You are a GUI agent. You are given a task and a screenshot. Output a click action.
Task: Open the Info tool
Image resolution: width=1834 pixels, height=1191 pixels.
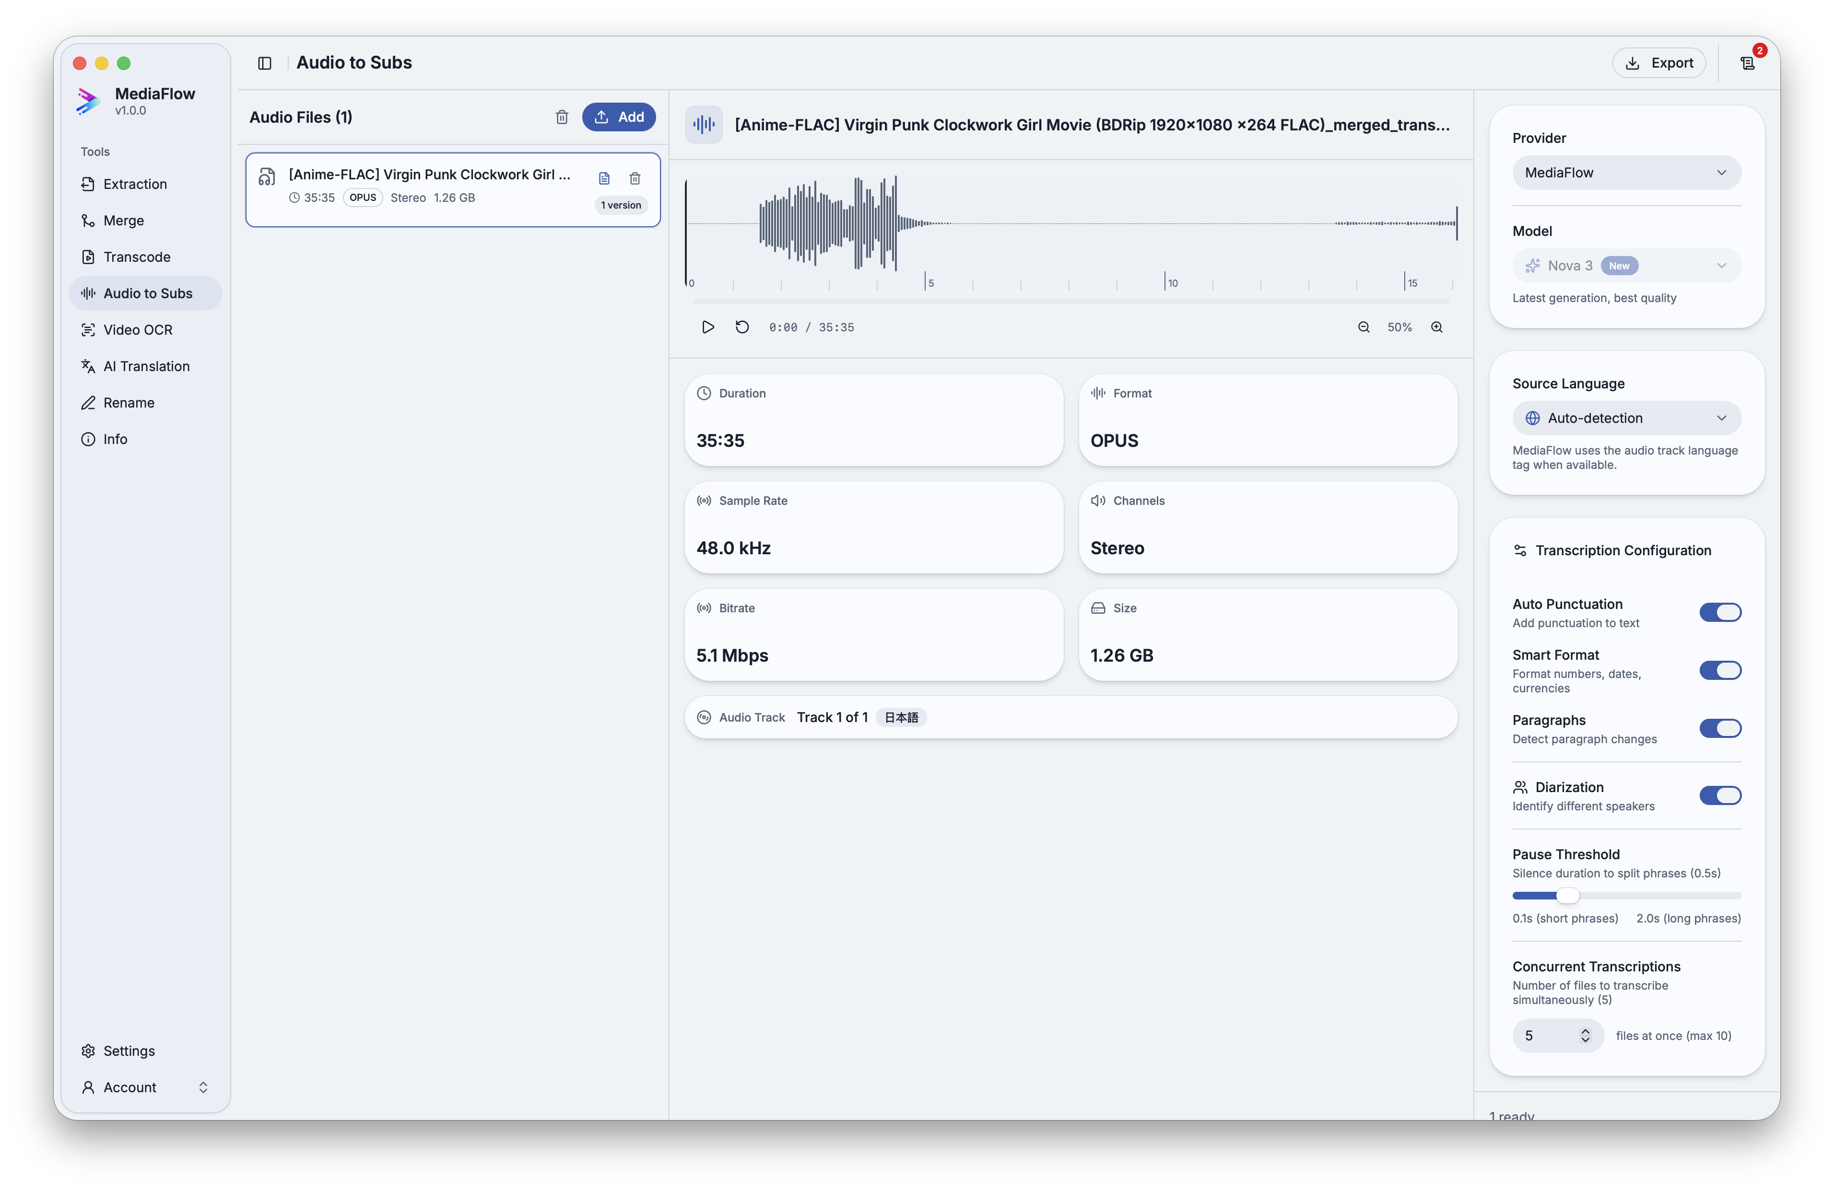146,440
